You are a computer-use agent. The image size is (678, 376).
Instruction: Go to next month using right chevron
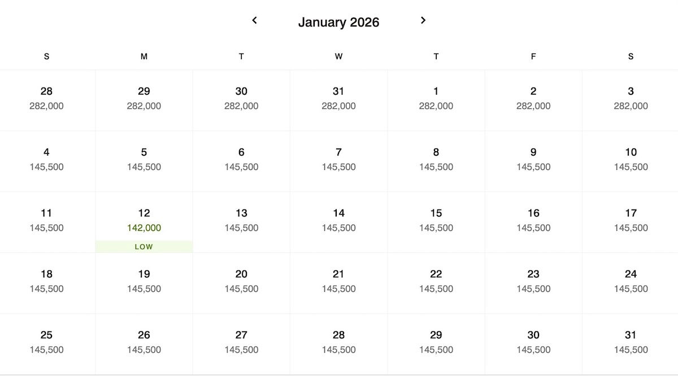coord(423,20)
